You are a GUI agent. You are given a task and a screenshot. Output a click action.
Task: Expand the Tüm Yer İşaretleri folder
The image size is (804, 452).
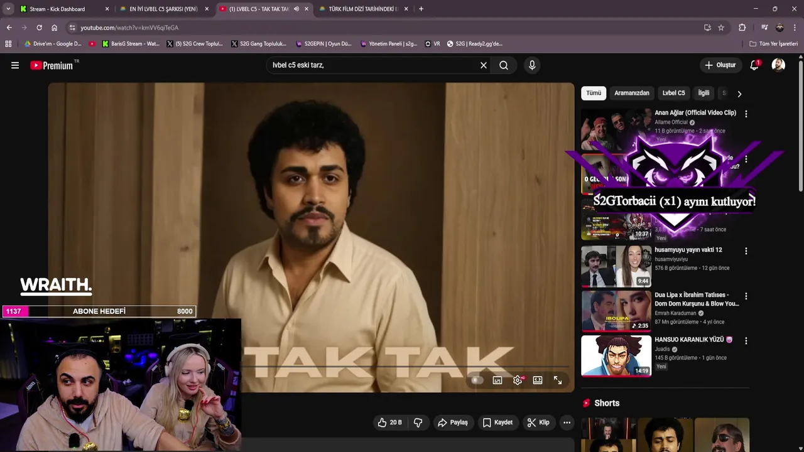coord(773,44)
